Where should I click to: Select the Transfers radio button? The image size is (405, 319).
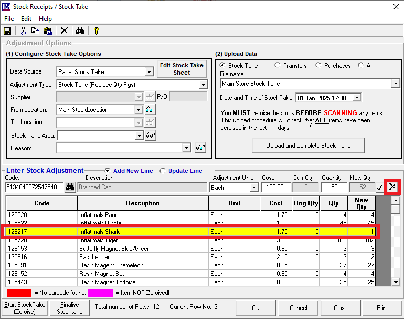tap(278, 66)
